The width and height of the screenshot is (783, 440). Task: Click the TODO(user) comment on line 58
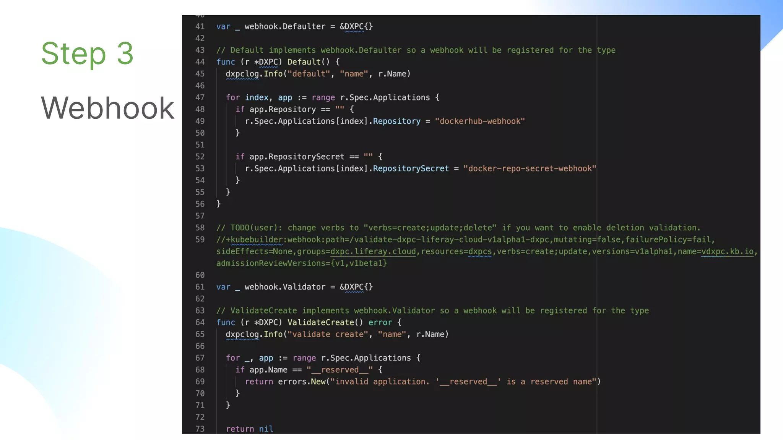pyautogui.click(x=458, y=228)
